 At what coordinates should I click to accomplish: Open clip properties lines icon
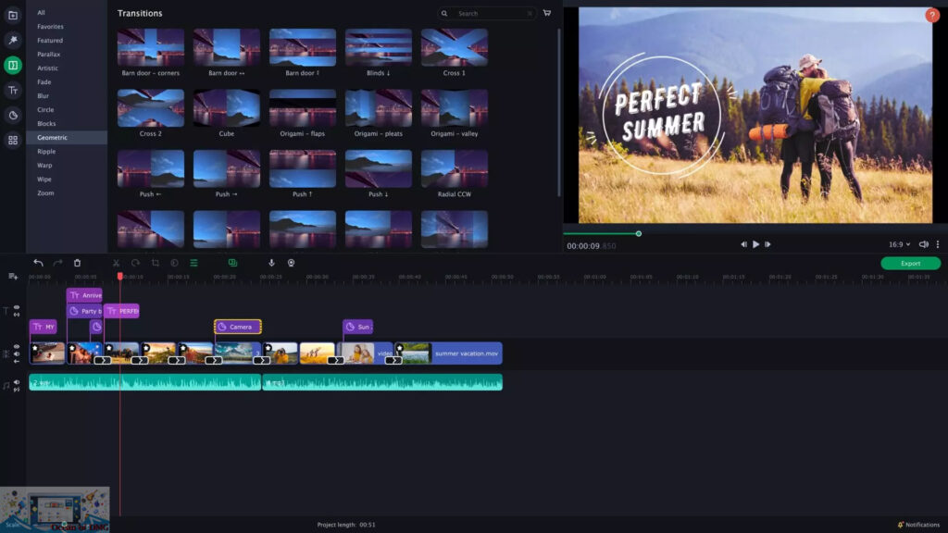pos(194,263)
